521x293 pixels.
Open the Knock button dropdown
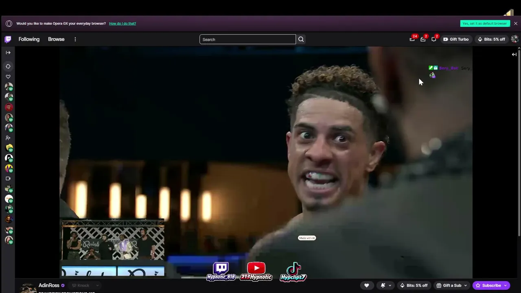pos(85,285)
